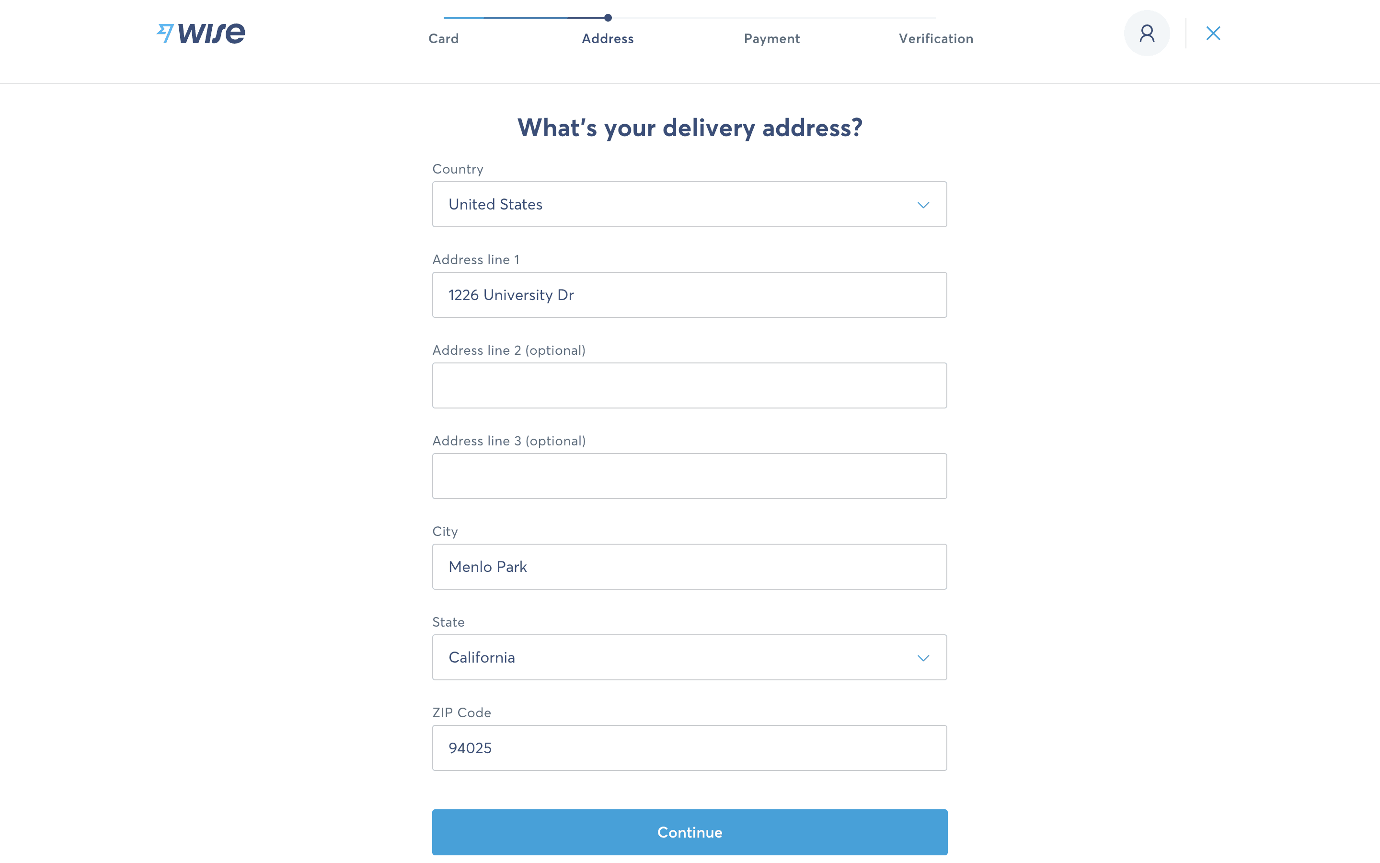Open the profile account icon
1380x863 pixels.
[1146, 33]
